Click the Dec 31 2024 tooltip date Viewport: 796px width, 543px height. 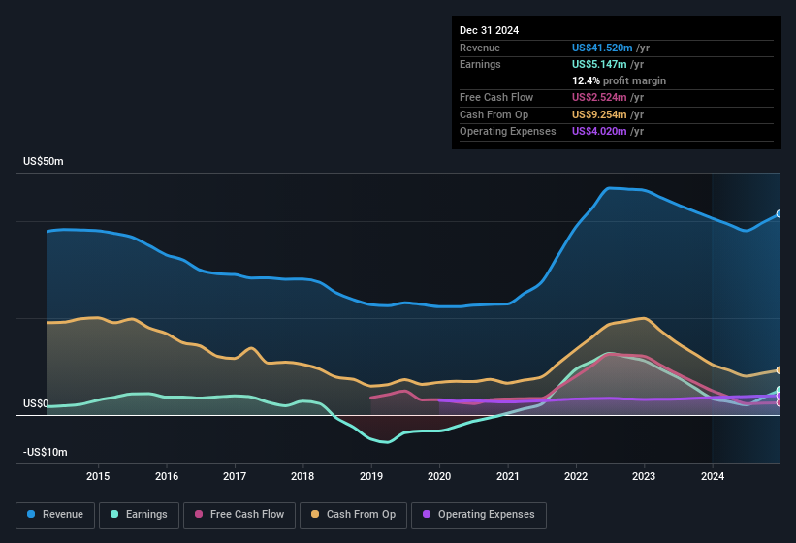489,30
